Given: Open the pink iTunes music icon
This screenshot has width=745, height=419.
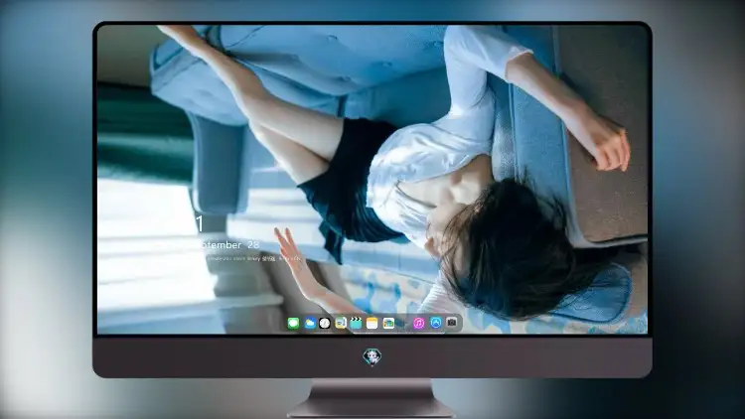Looking at the screenshot, I should point(418,324).
